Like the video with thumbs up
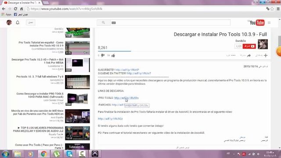281x158 pixels. click(113, 56)
